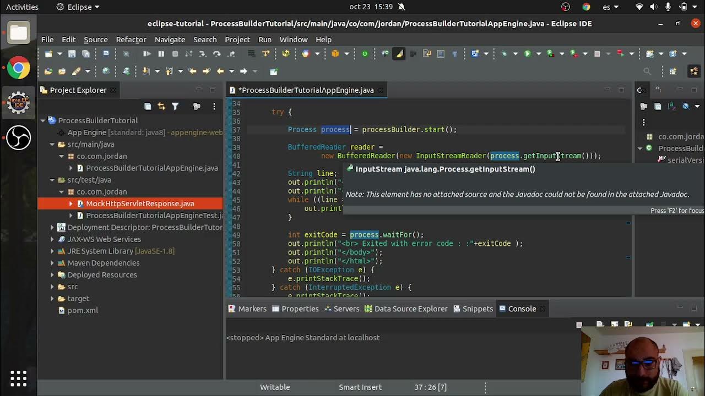Switch to the Snippets tab
This screenshot has width=705, height=396.
click(x=473, y=309)
